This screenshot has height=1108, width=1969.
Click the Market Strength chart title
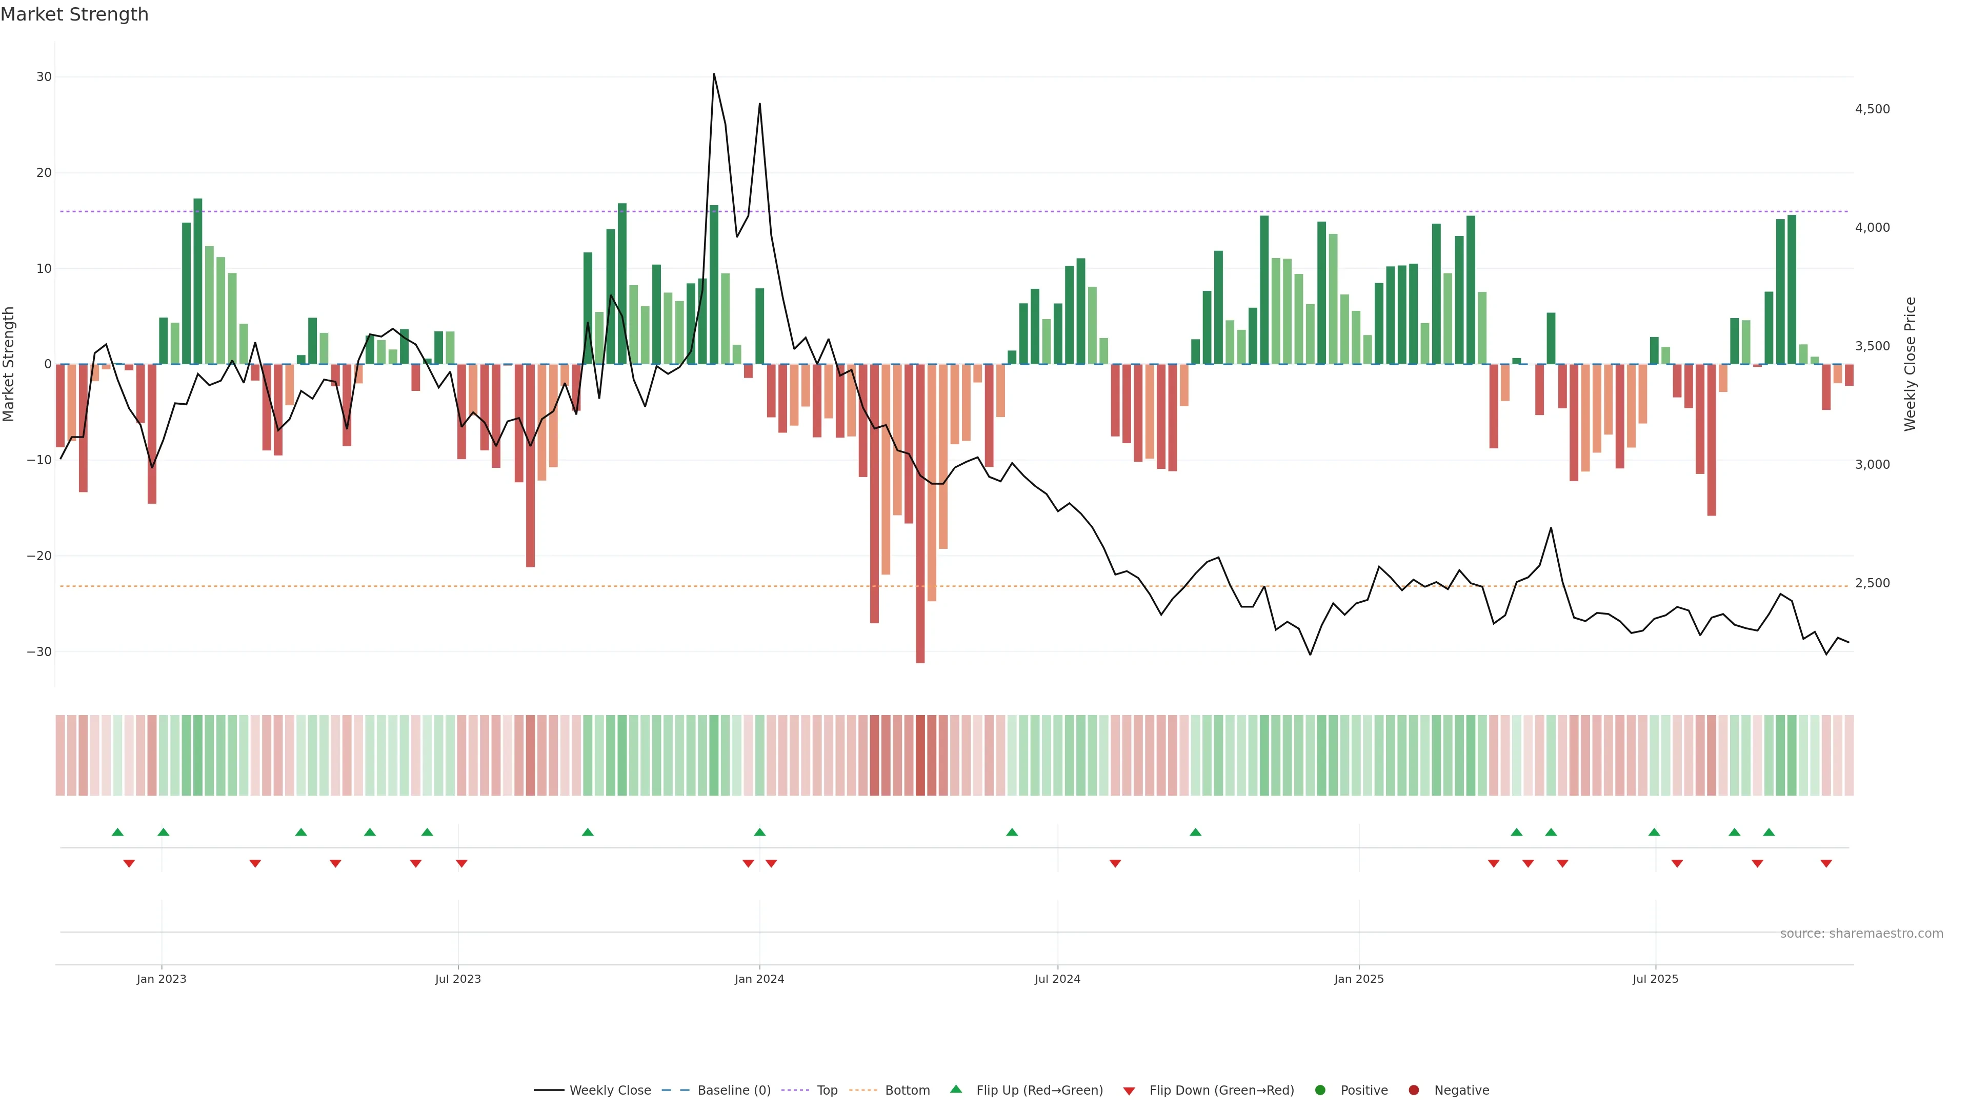pyautogui.click(x=74, y=14)
